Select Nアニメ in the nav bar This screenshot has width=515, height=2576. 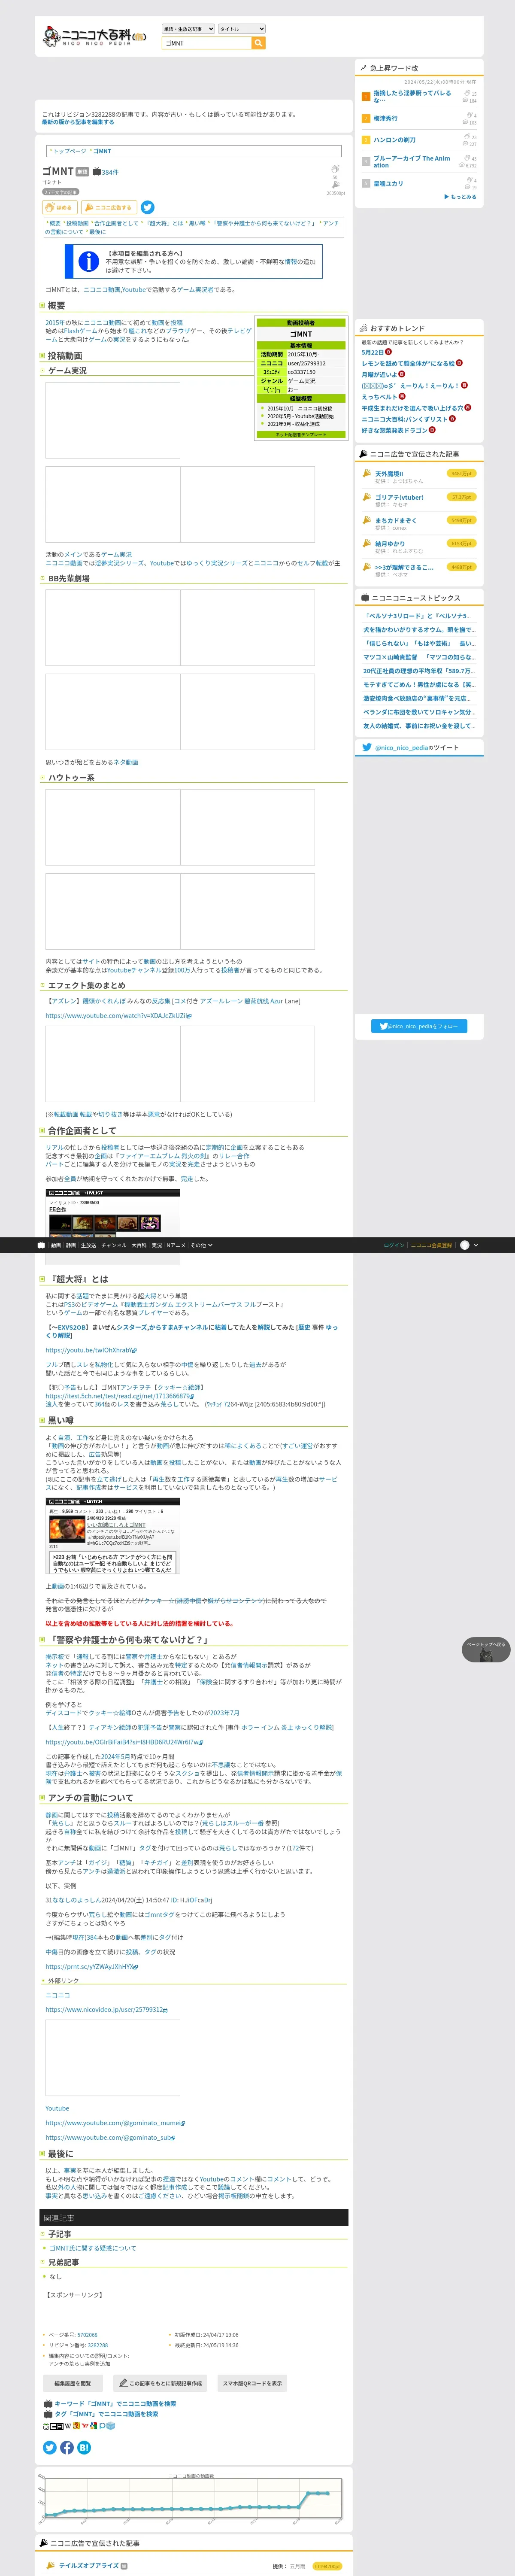coord(176,1245)
